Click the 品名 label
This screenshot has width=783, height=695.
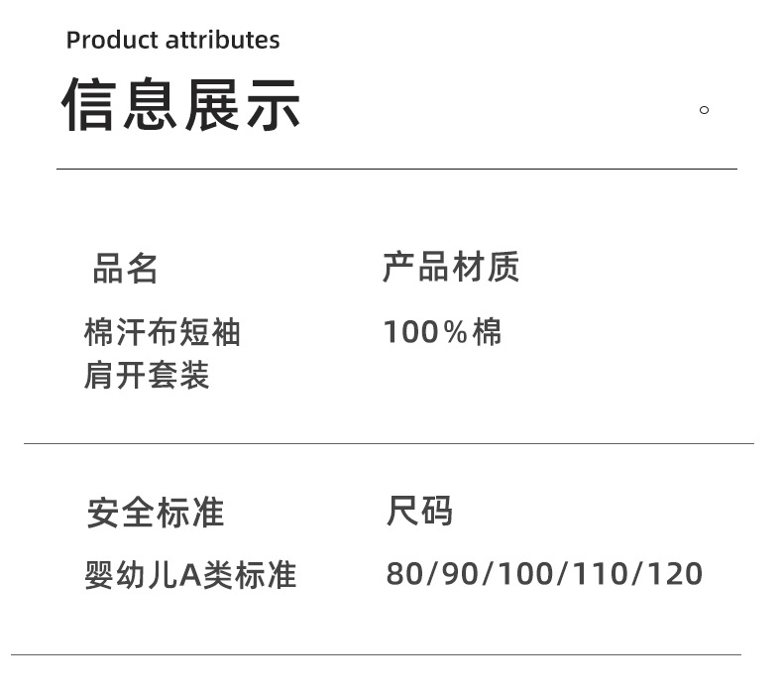(x=126, y=269)
